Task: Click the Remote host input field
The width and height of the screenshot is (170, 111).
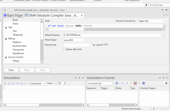Action: point(77,45)
